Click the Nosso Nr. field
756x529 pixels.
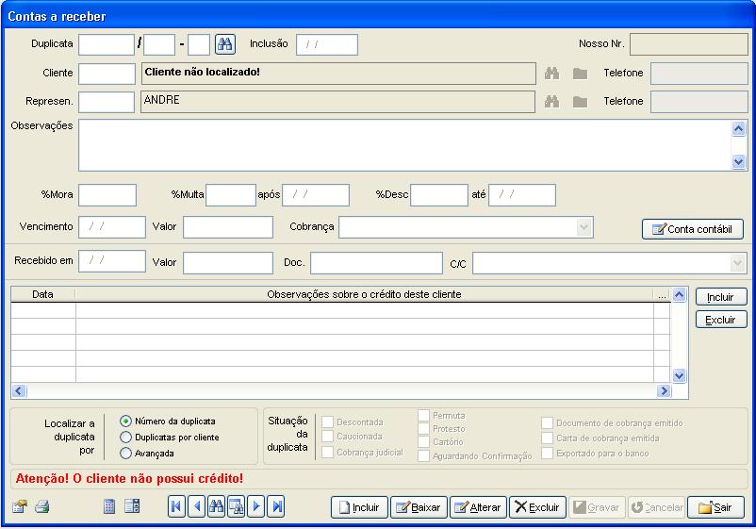click(x=689, y=44)
